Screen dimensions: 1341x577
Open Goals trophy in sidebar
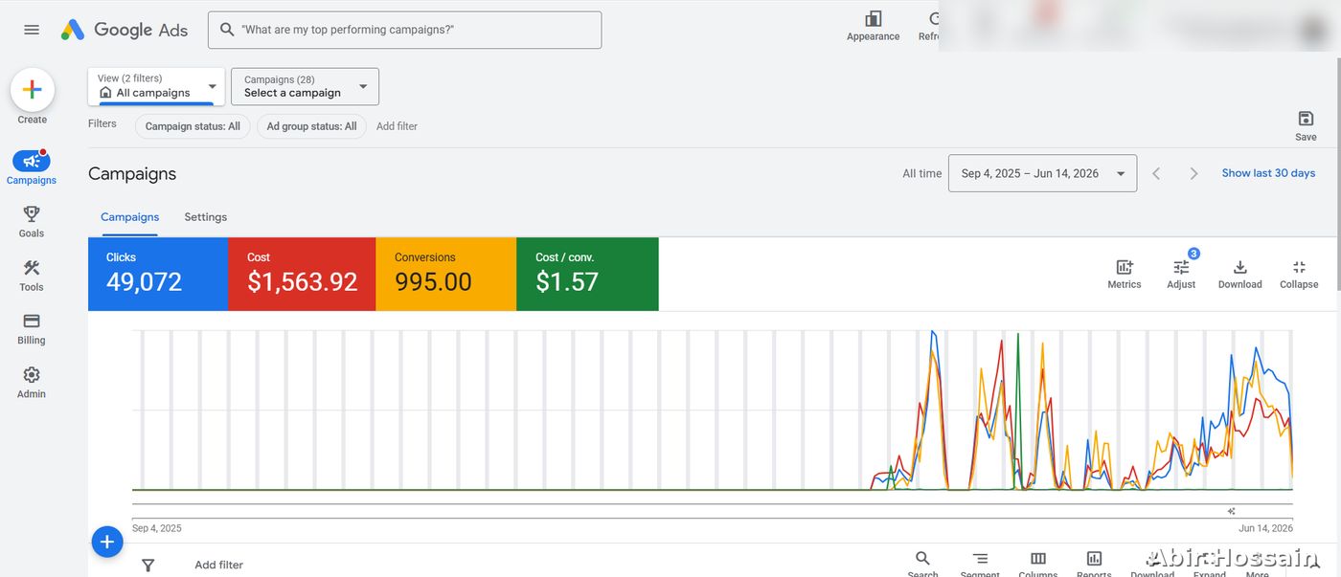click(x=32, y=221)
